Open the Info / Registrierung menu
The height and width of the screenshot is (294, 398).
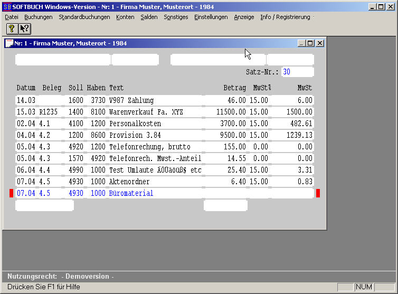(285, 17)
